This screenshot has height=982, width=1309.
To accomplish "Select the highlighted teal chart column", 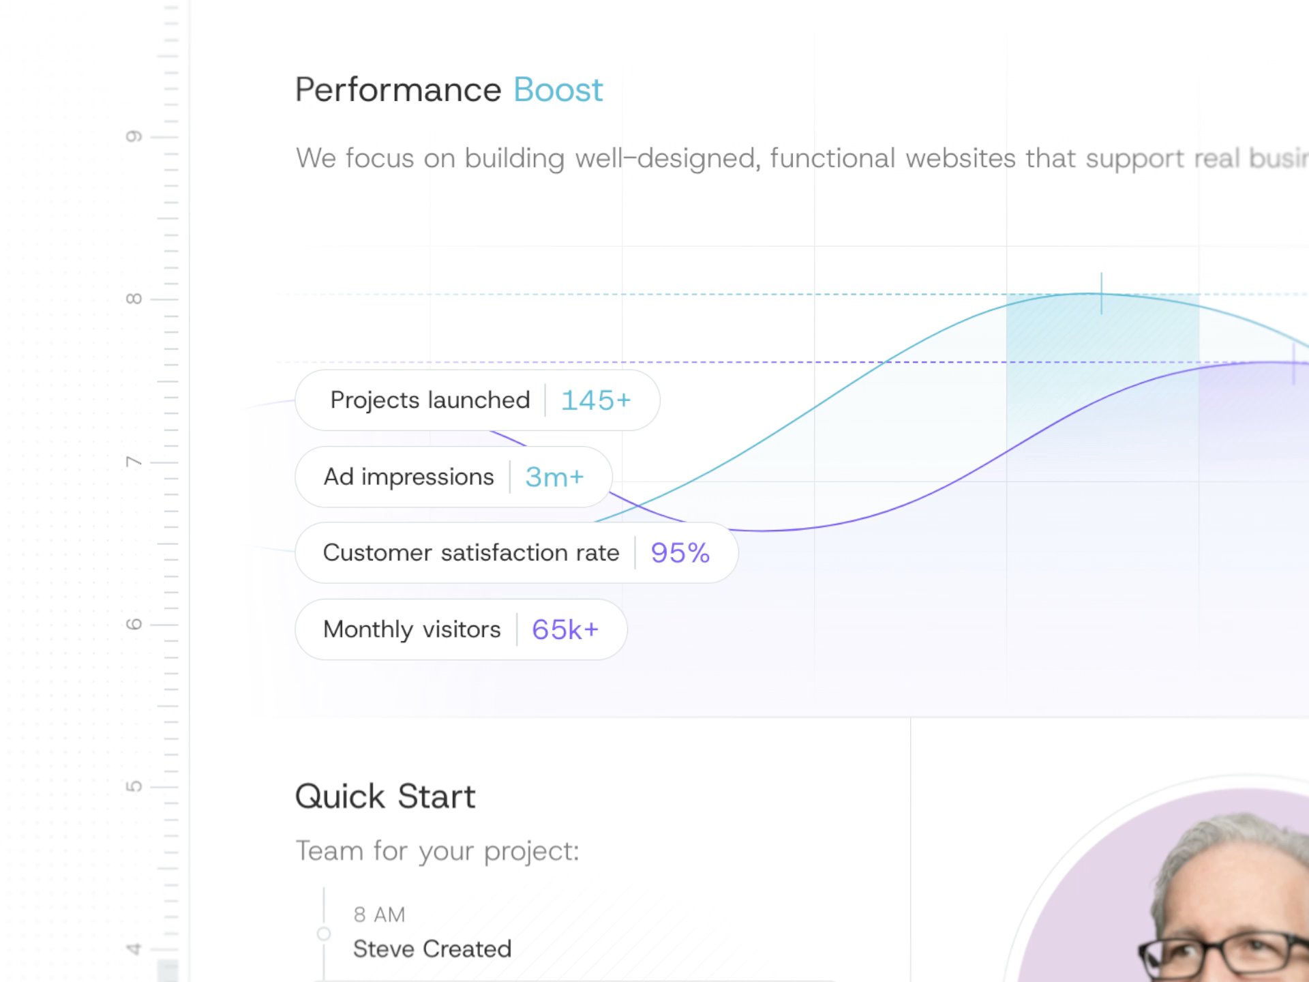I will click(x=1102, y=389).
